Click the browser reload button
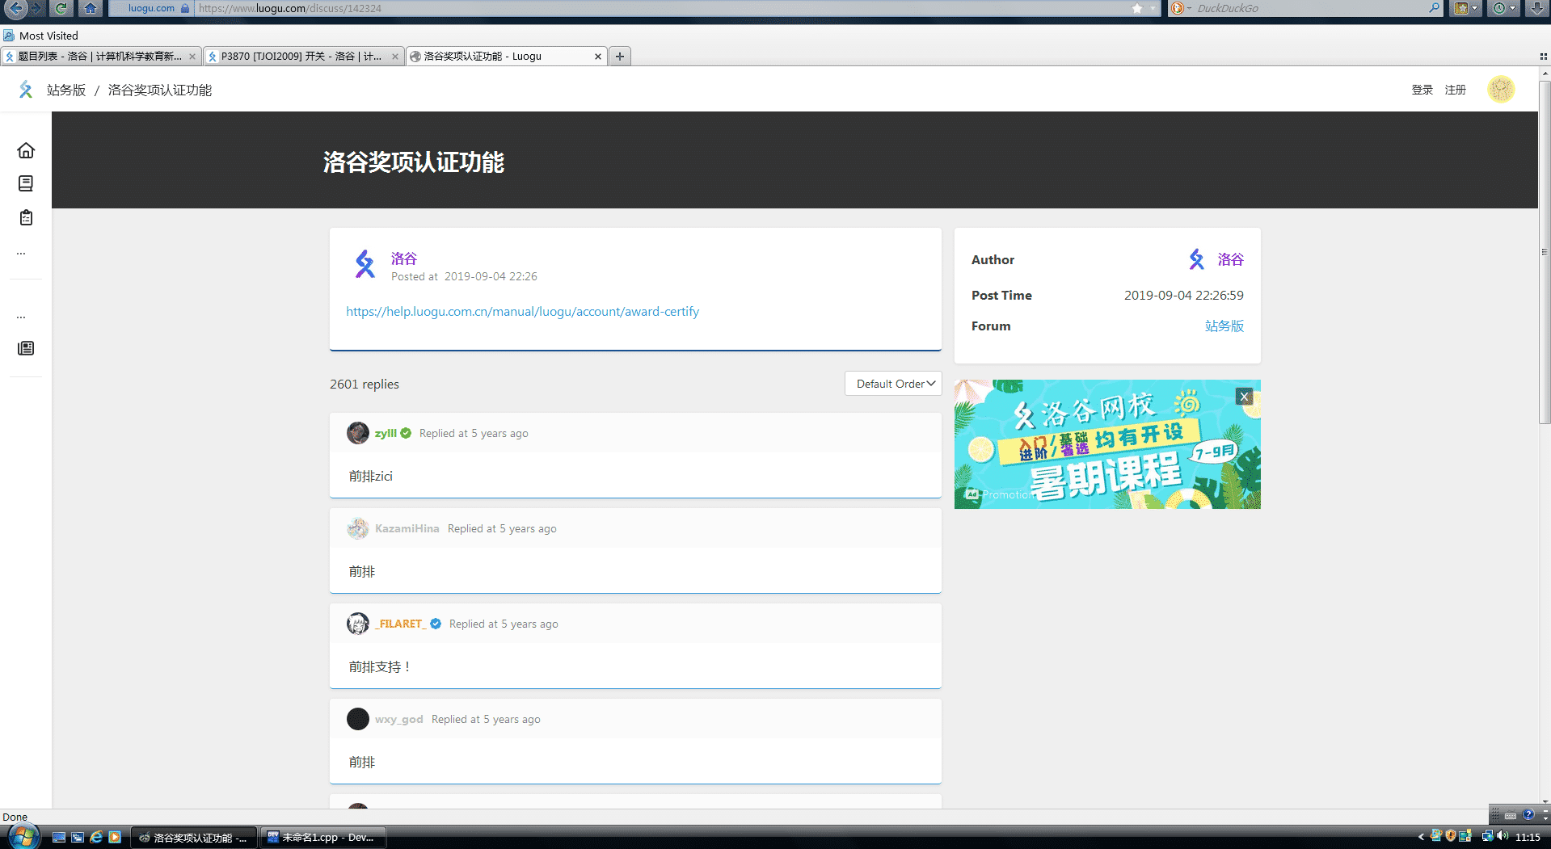1551x849 pixels. pyautogui.click(x=61, y=8)
